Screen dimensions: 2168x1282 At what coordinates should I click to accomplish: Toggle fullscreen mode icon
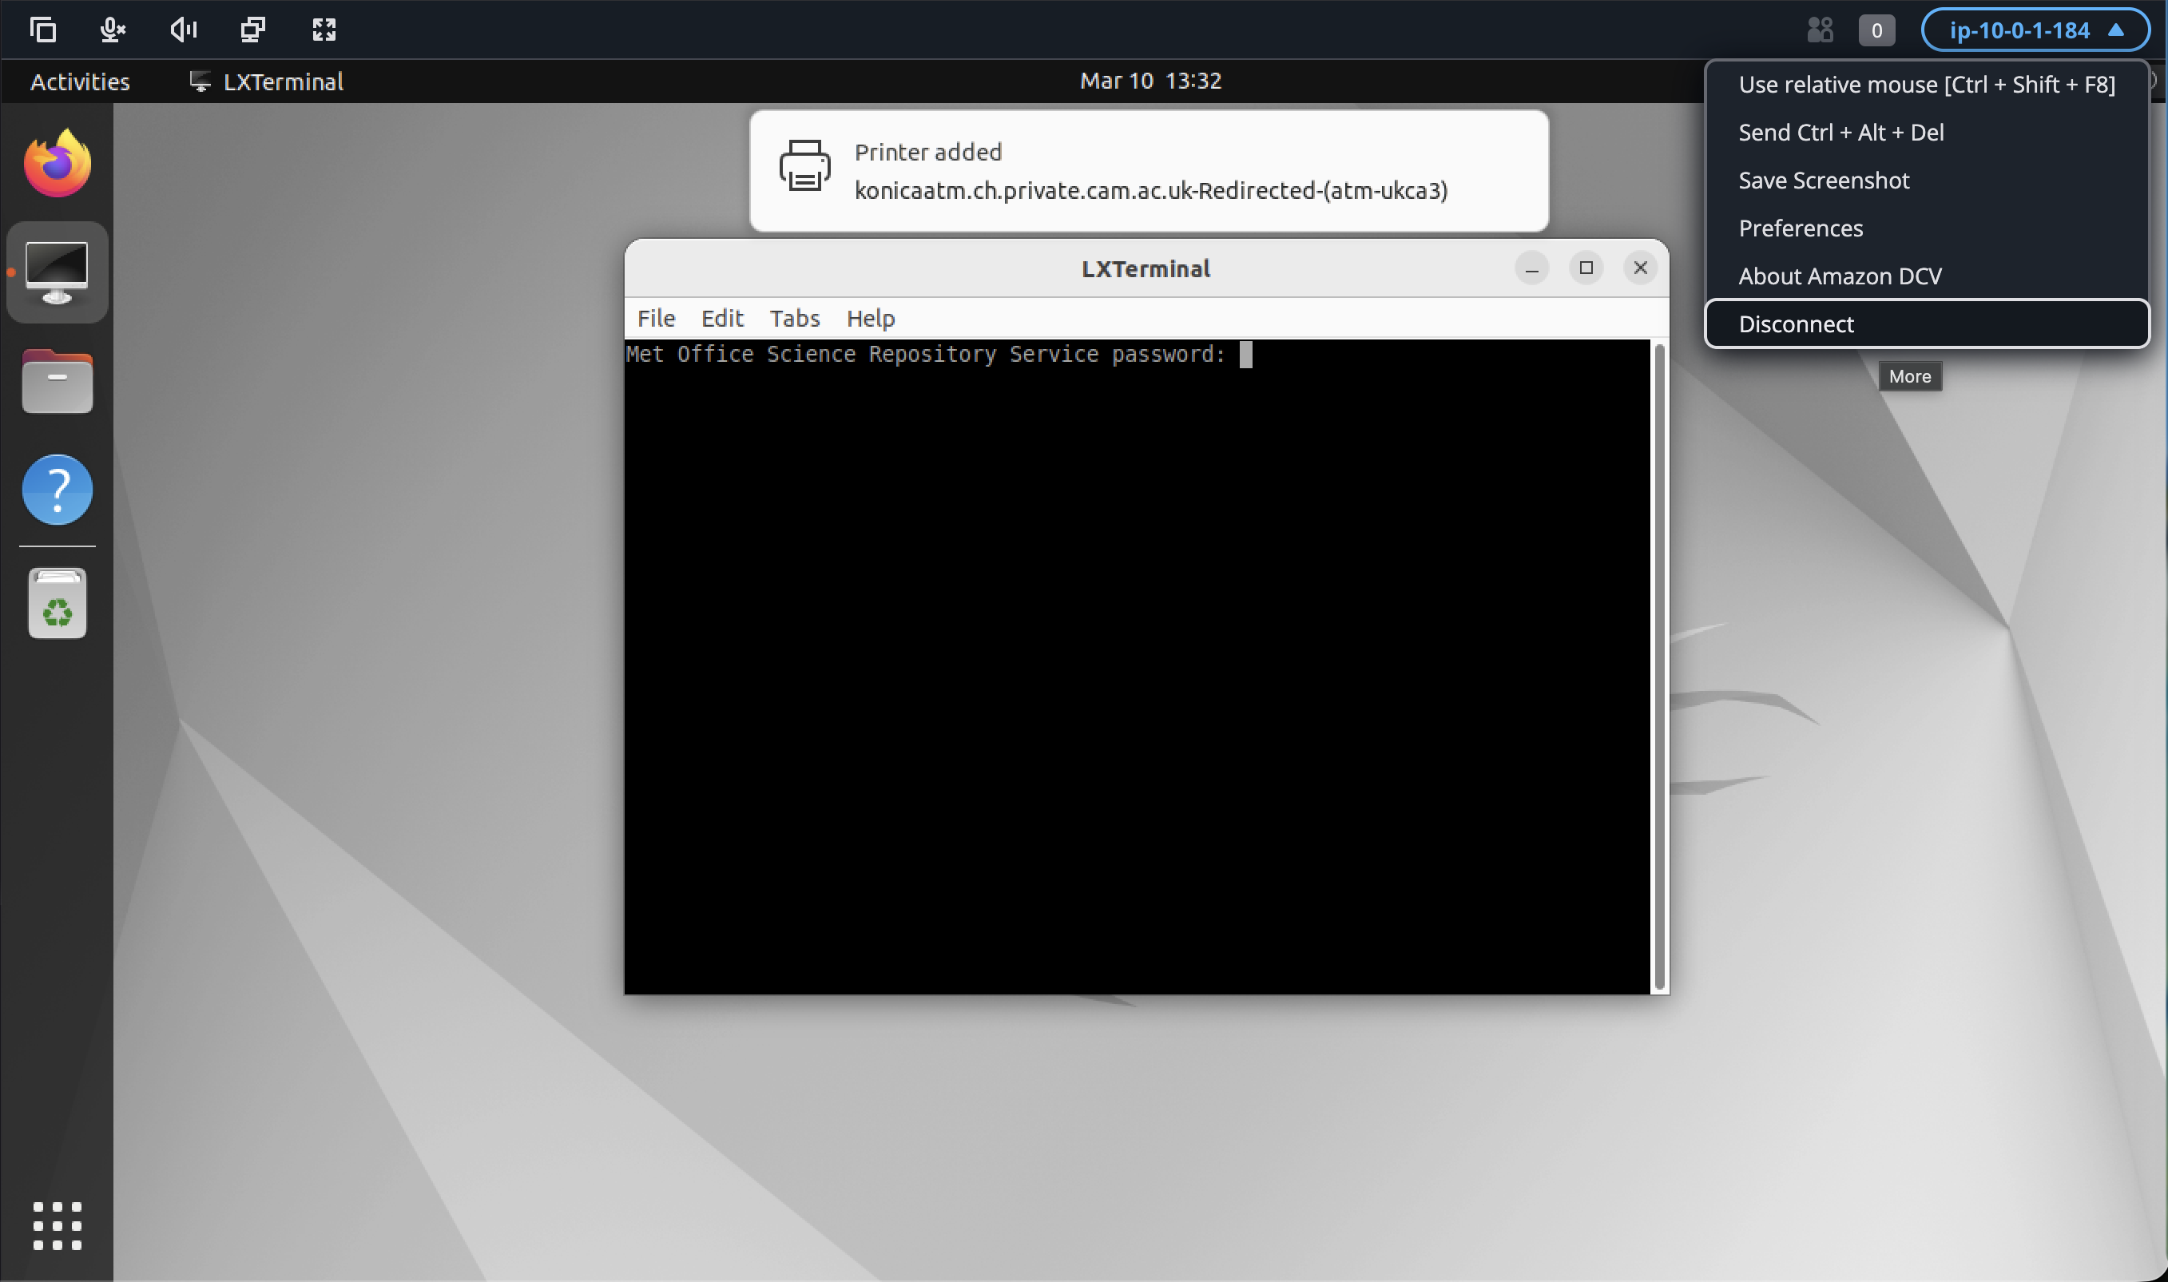324,30
